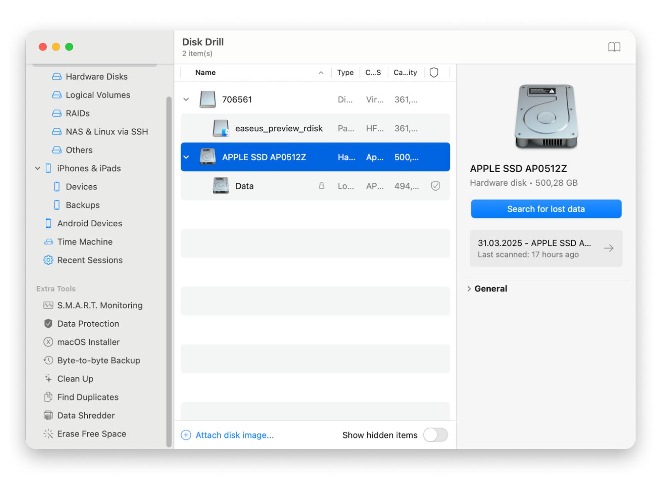
Task: Click the lock icon beside Data
Action: click(x=322, y=186)
